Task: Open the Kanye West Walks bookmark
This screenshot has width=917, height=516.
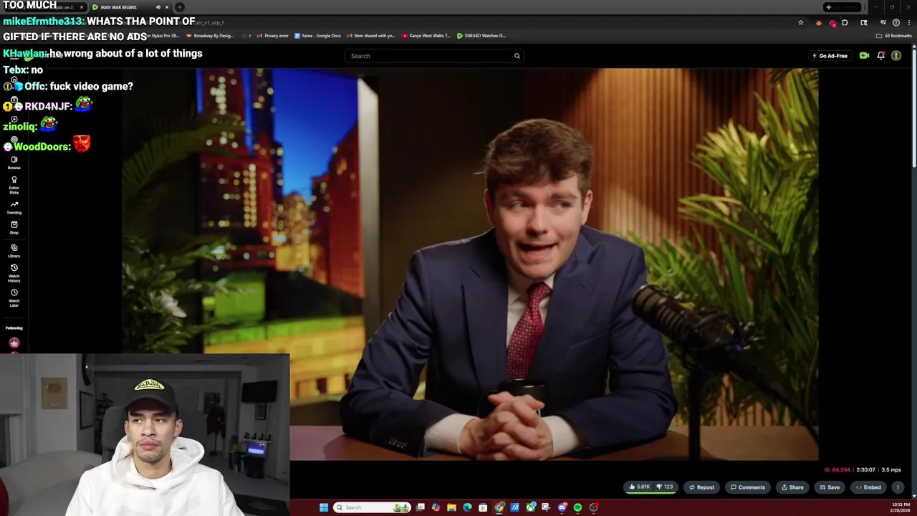Action: pos(426,36)
